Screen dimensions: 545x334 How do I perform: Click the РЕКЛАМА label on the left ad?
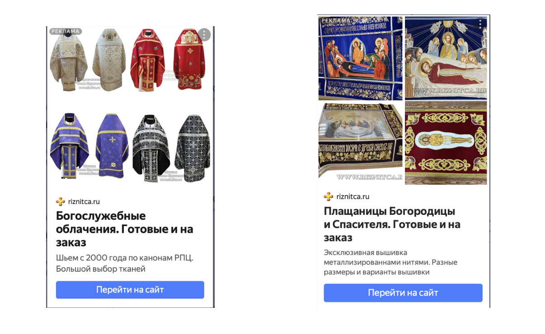point(65,32)
